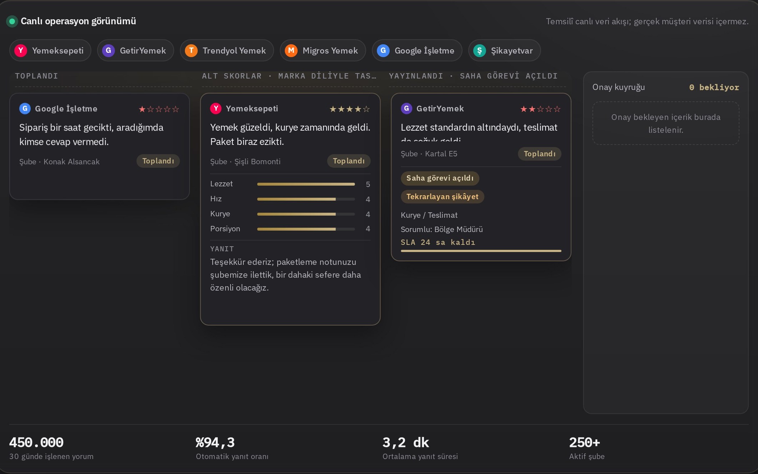The width and height of the screenshot is (758, 474).
Task: Click the Onay kuyruğu heading
Action: (619, 87)
